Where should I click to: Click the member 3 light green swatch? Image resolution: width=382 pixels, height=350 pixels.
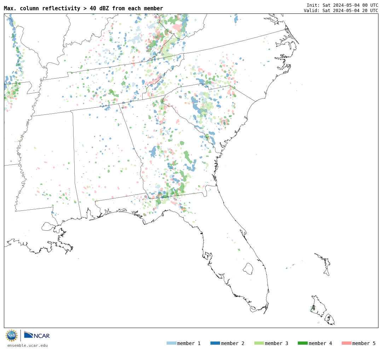259,343
